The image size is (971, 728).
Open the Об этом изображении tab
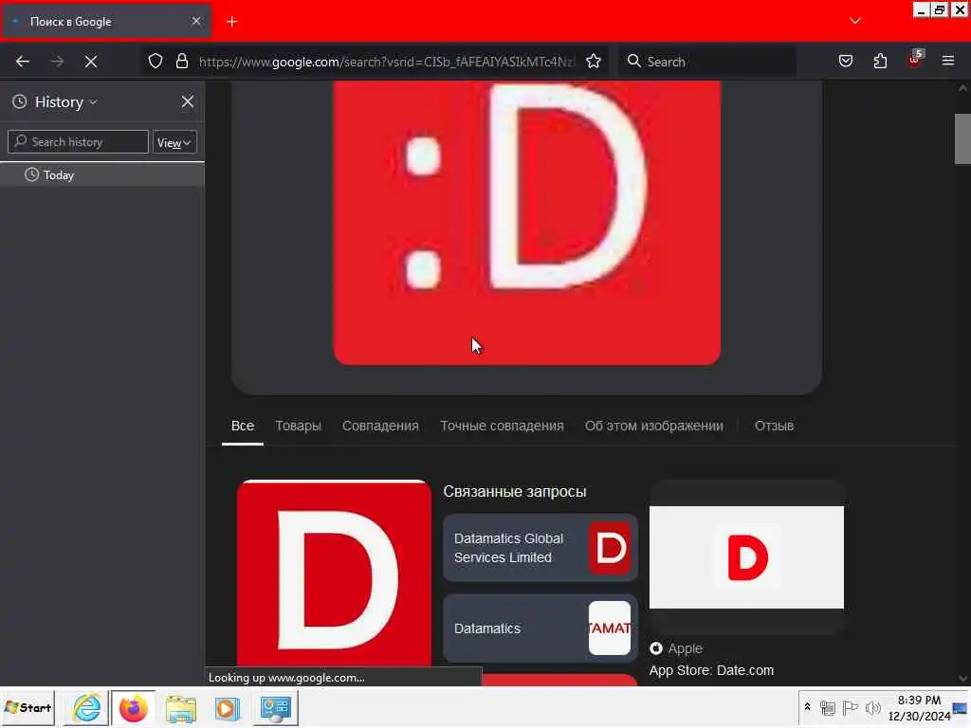(654, 426)
